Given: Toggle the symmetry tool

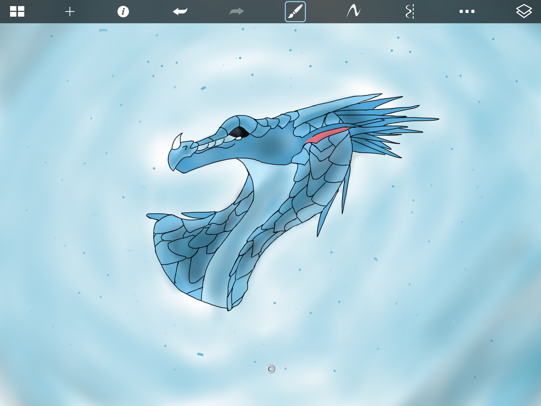Looking at the screenshot, I should (410, 12).
